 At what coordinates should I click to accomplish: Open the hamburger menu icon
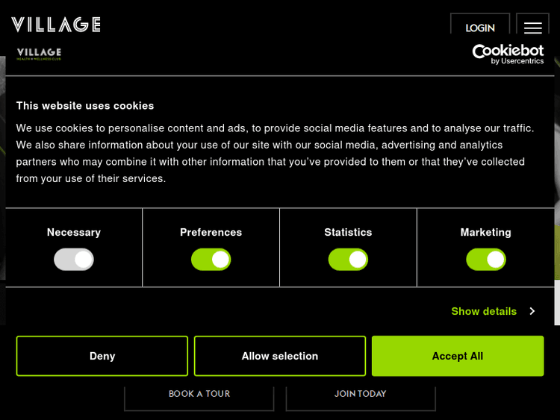point(532,28)
